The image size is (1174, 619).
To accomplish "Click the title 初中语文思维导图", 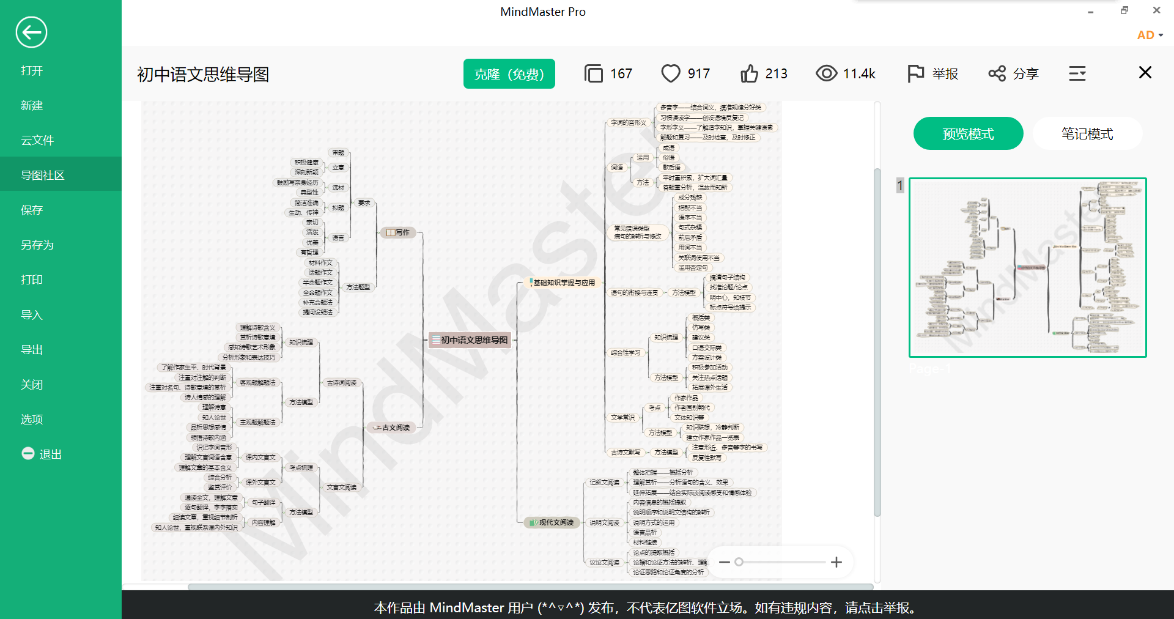I will click(203, 75).
